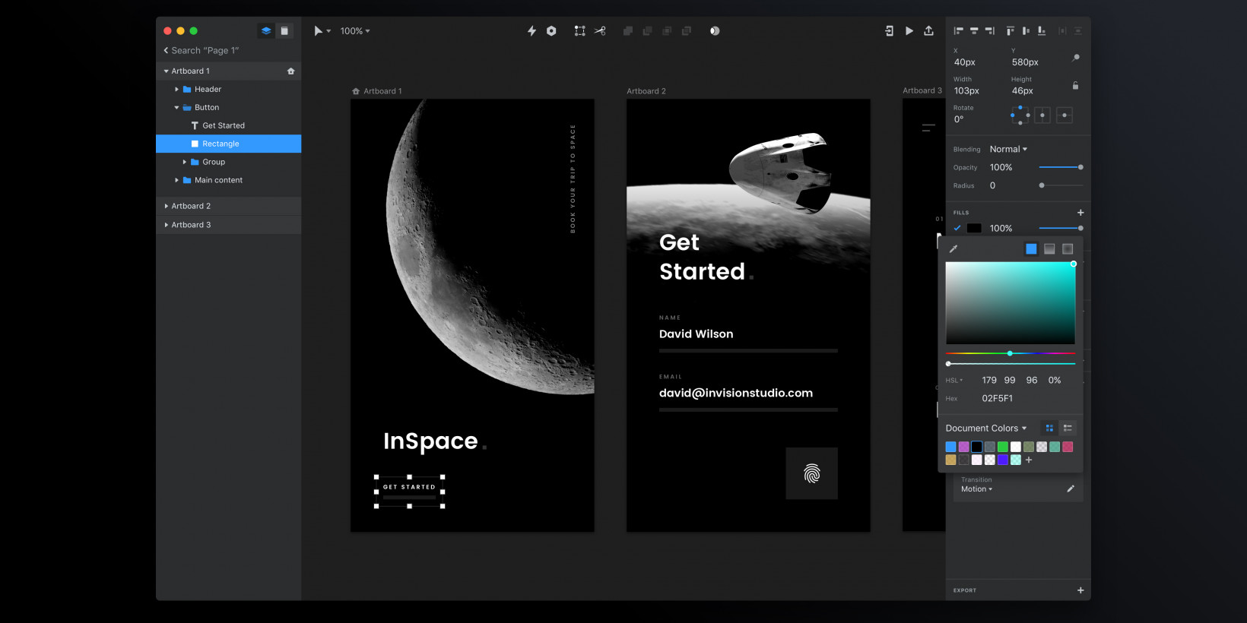Select linear gradient fill type
The height and width of the screenshot is (623, 1247).
(1049, 248)
